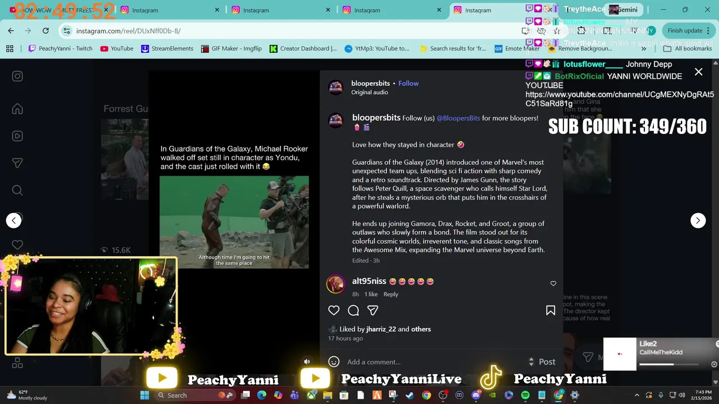Open Creator Dashboard bookmark
Image resolution: width=719 pixels, height=404 pixels.
pos(303,49)
